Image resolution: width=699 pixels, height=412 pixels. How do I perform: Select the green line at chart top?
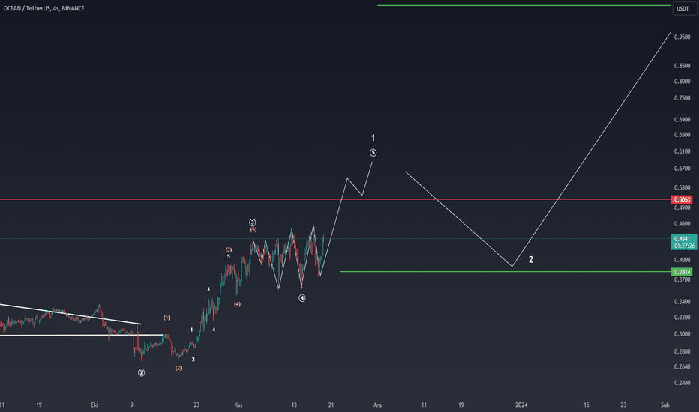point(523,5)
